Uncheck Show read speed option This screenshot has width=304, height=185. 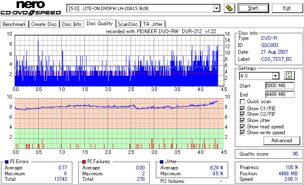coord(242,127)
